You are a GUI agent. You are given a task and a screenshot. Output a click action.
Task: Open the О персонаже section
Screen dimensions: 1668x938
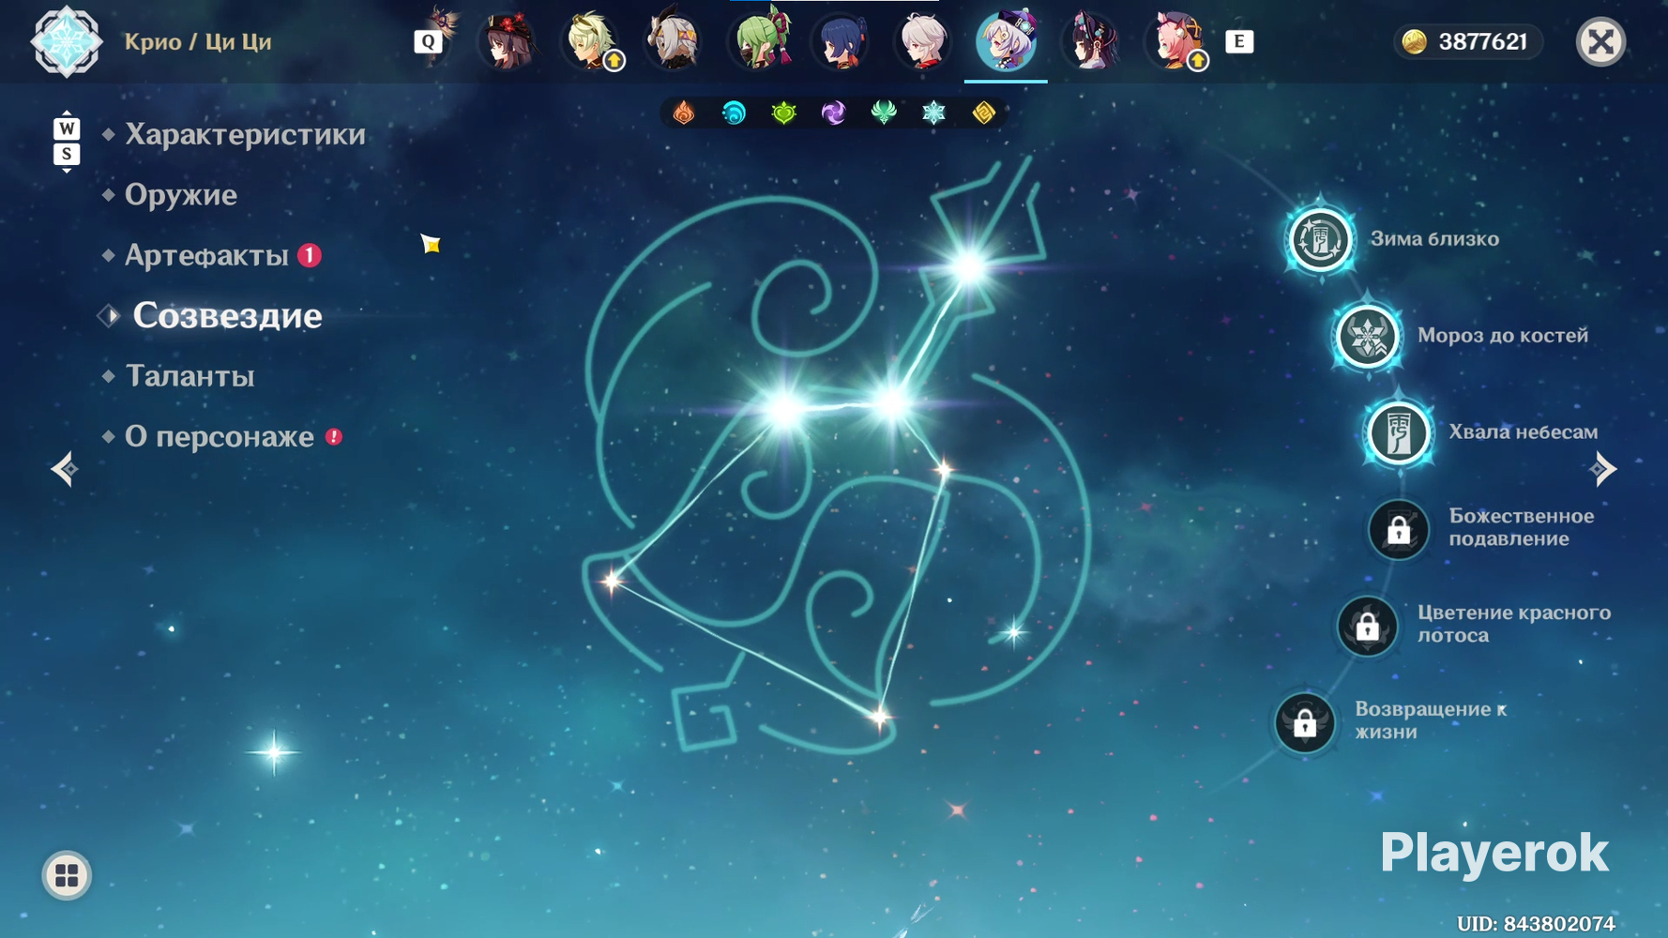pyautogui.click(x=220, y=437)
